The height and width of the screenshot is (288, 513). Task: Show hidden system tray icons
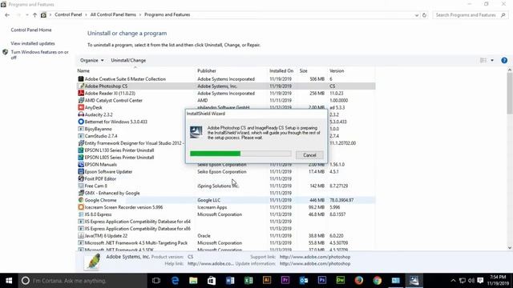click(453, 281)
